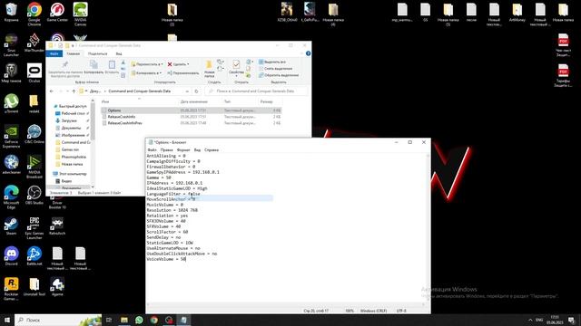Open the blue File tab in Explorer
The height and width of the screenshot is (326, 581).
coord(54,53)
